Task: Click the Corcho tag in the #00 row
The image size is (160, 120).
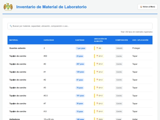Action: pos(119,56)
